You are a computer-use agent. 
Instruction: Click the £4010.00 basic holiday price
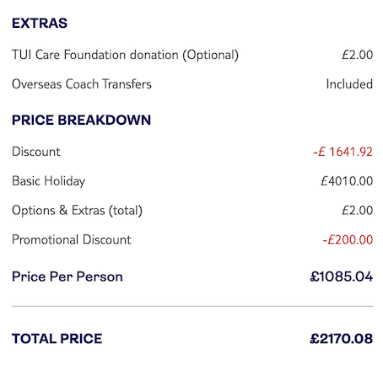coord(347,181)
